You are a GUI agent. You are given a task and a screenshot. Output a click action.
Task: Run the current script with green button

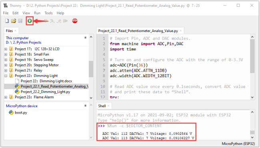pyautogui.click(x=30, y=21)
